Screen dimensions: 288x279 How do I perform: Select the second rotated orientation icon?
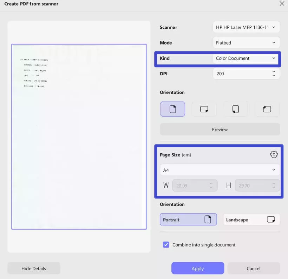pos(204,109)
